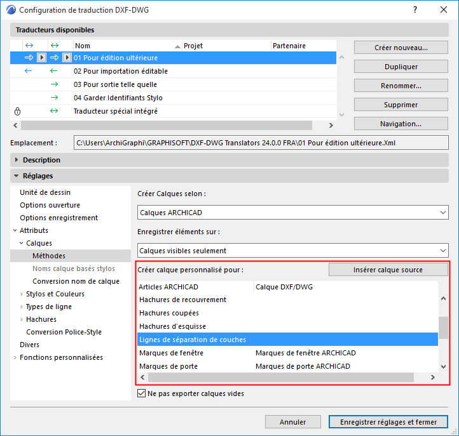This screenshot has height=436, width=459.
Task: Expand Fonctions personnalisées tree node
Action: pyautogui.click(x=15, y=357)
